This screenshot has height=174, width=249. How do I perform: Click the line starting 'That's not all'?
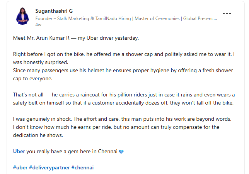click(124, 95)
